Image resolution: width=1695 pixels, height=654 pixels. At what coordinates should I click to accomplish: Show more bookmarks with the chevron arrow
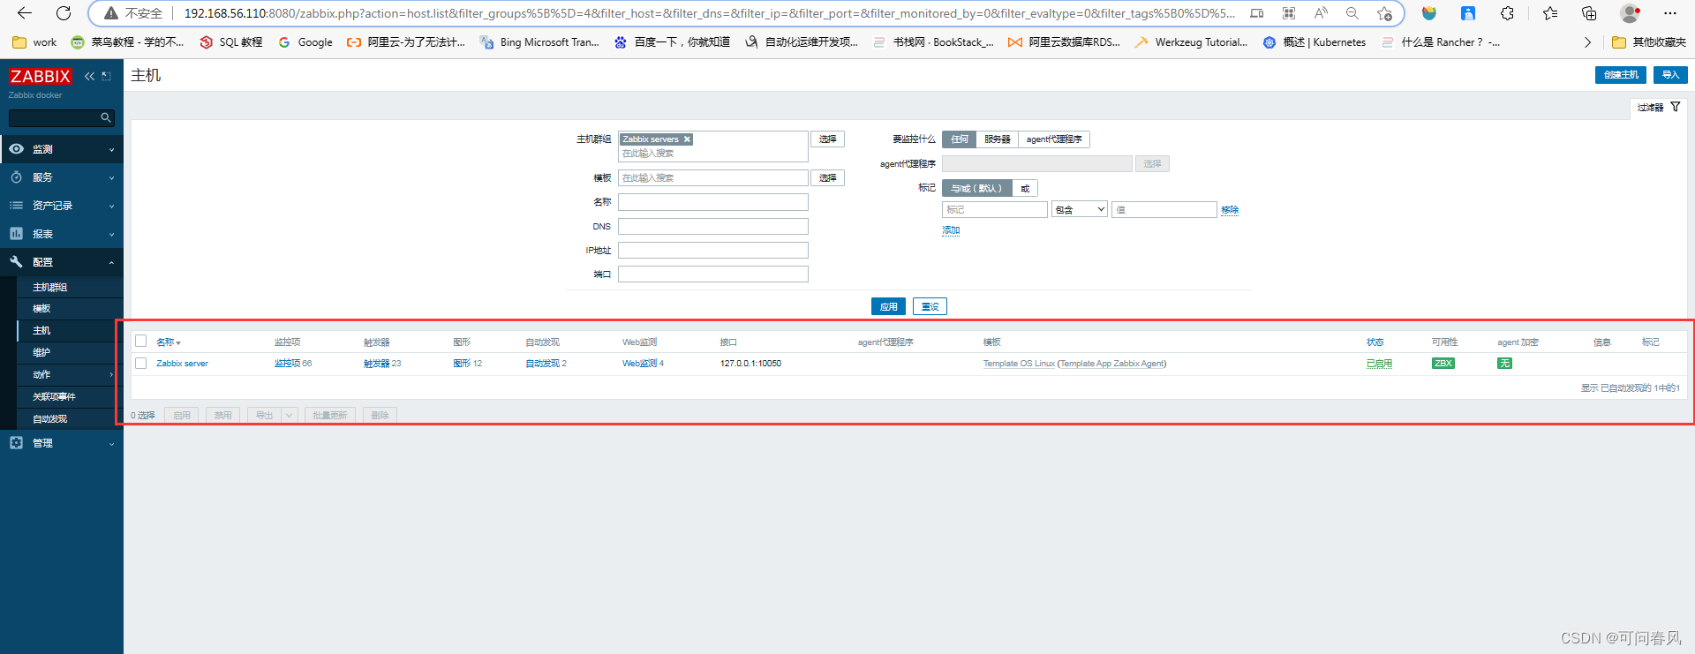pos(1587,42)
